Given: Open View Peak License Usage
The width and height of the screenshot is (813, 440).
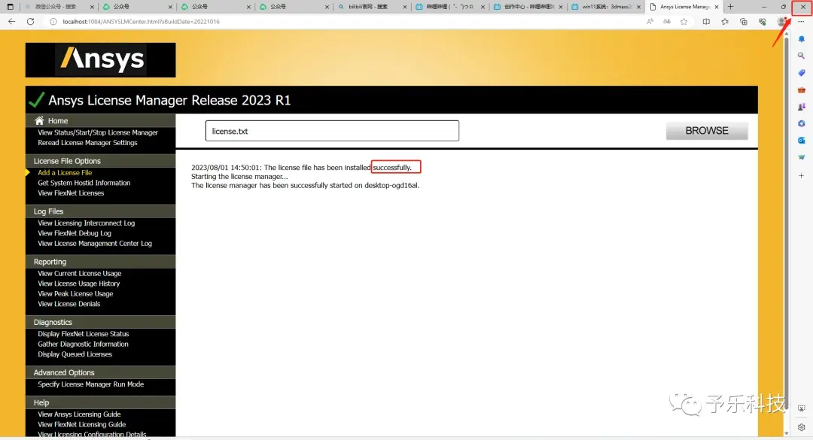Looking at the screenshot, I should pyautogui.click(x=75, y=293).
